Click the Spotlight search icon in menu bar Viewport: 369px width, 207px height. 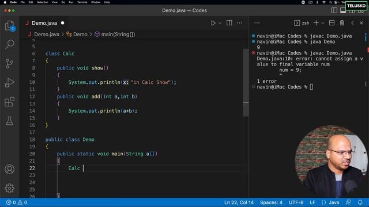pos(330,2)
